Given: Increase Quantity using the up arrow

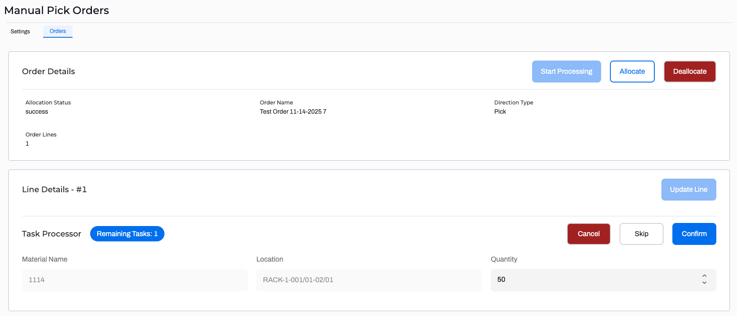Looking at the screenshot, I should 704,276.
